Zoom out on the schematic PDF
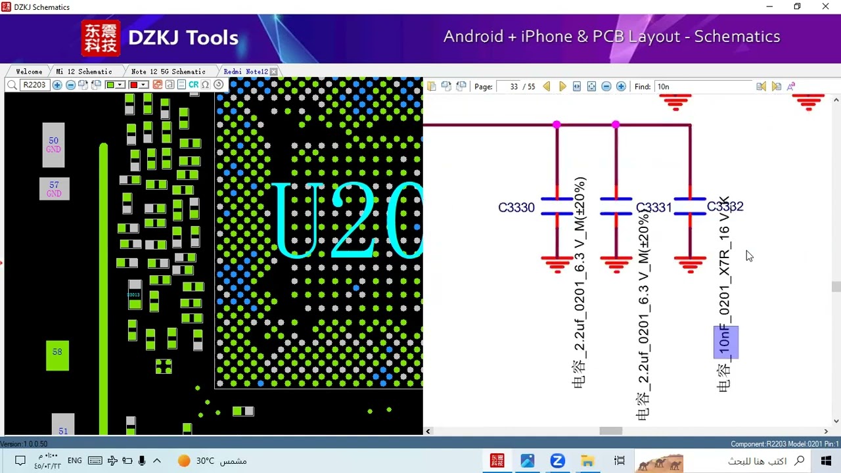Image resolution: width=841 pixels, height=473 pixels. pos(606,86)
